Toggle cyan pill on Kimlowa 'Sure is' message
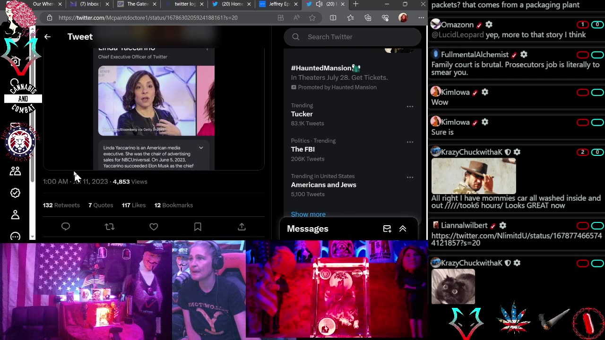Viewport: 605px width, 340px height. point(597,122)
